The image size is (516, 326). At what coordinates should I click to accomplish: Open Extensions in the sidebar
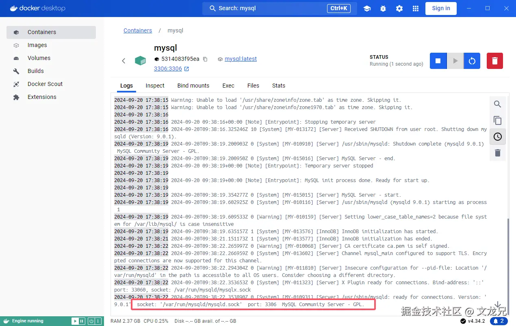pyautogui.click(x=51, y=97)
